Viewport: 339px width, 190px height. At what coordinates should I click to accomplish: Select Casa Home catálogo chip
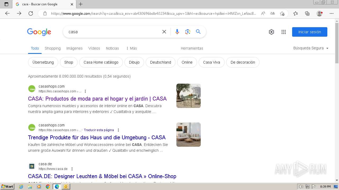pyautogui.click(x=101, y=62)
